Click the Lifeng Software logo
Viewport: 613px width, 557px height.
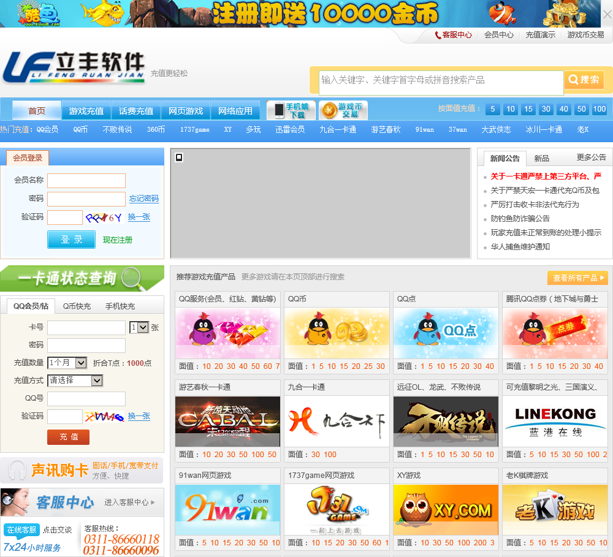pyautogui.click(x=74, y=67)
